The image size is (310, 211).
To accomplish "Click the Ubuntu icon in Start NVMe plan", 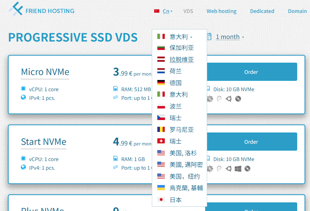I will pos(229,169).
